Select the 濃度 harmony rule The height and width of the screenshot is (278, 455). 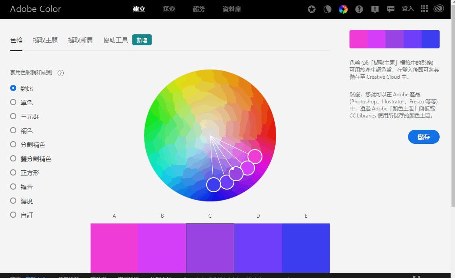22,201
